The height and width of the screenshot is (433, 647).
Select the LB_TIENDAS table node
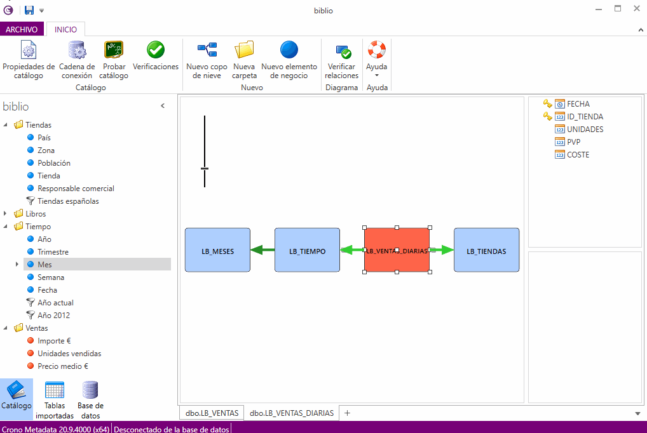pyautogui.click(x=486, y=251)
